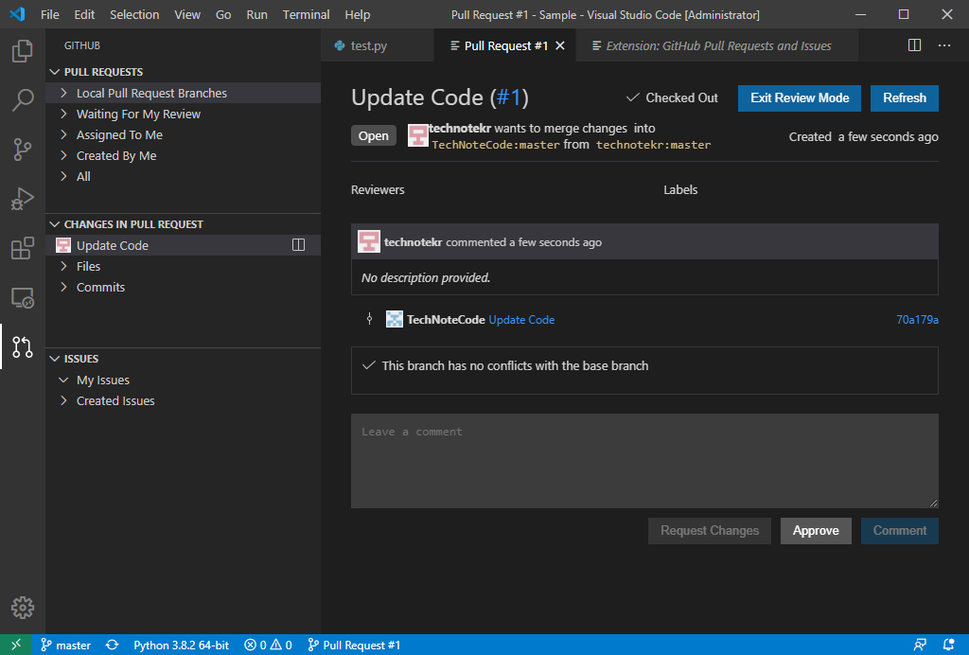The image size is (969, 655).
Task: Split the editor using the layout icon
Action: tap(913, 44)
